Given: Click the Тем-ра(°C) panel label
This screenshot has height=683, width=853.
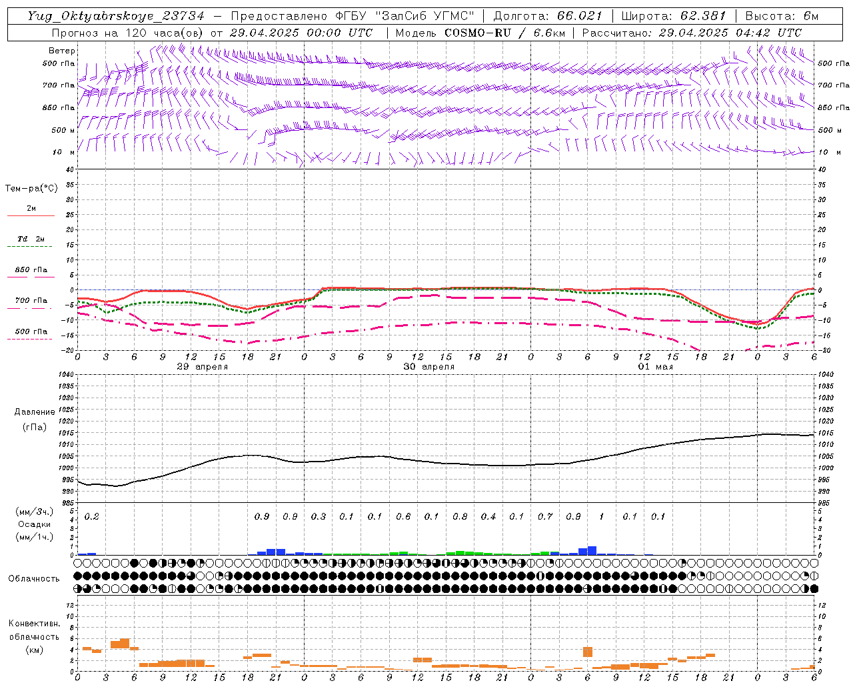Looking at the screenshot, I should coord(31,189).
